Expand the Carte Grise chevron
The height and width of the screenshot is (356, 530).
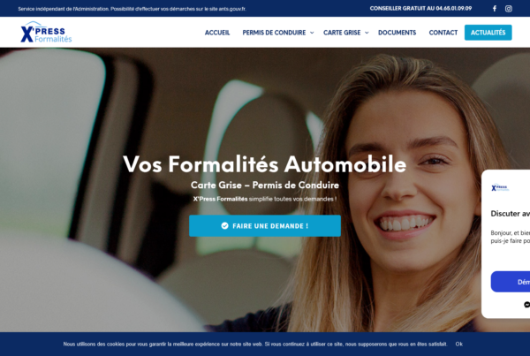(x=367, y=33)
